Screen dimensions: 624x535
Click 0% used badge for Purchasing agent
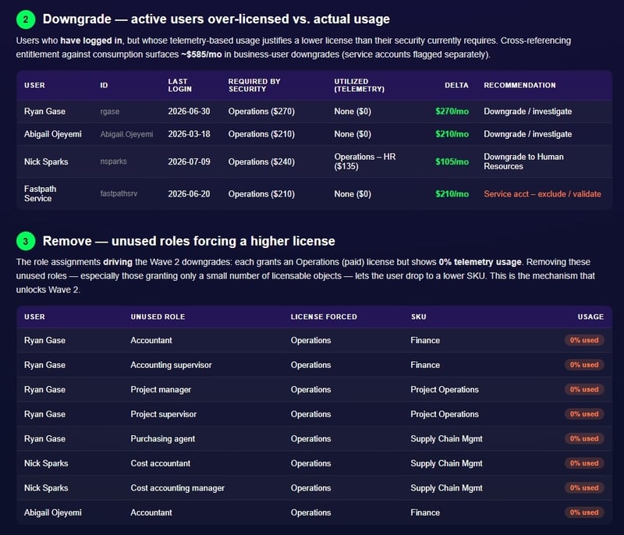(x=584, y=439)
